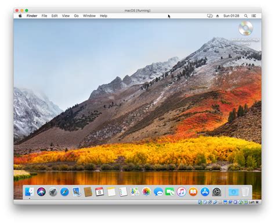Open Reminders list app
The width and height of the screenshot is (275, 224).
[123, 192]
